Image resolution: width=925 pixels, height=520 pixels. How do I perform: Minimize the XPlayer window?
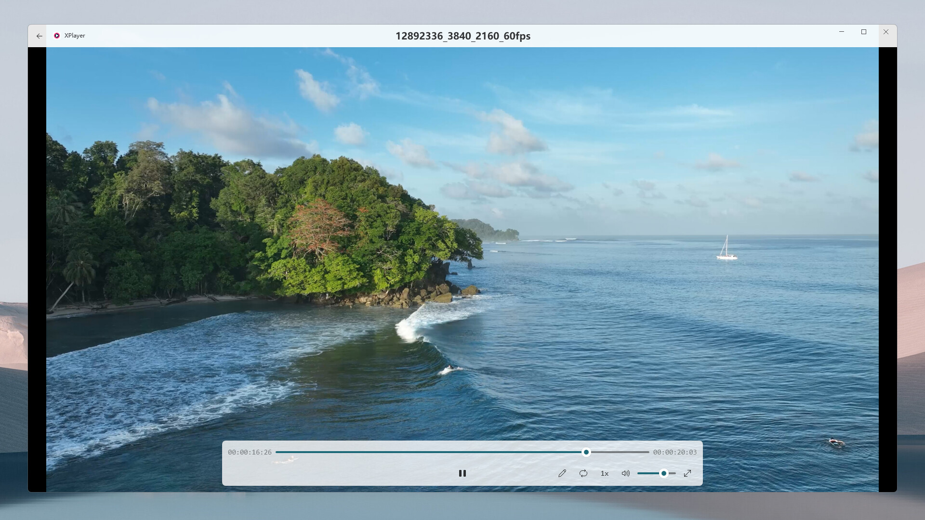coord(842,32)
